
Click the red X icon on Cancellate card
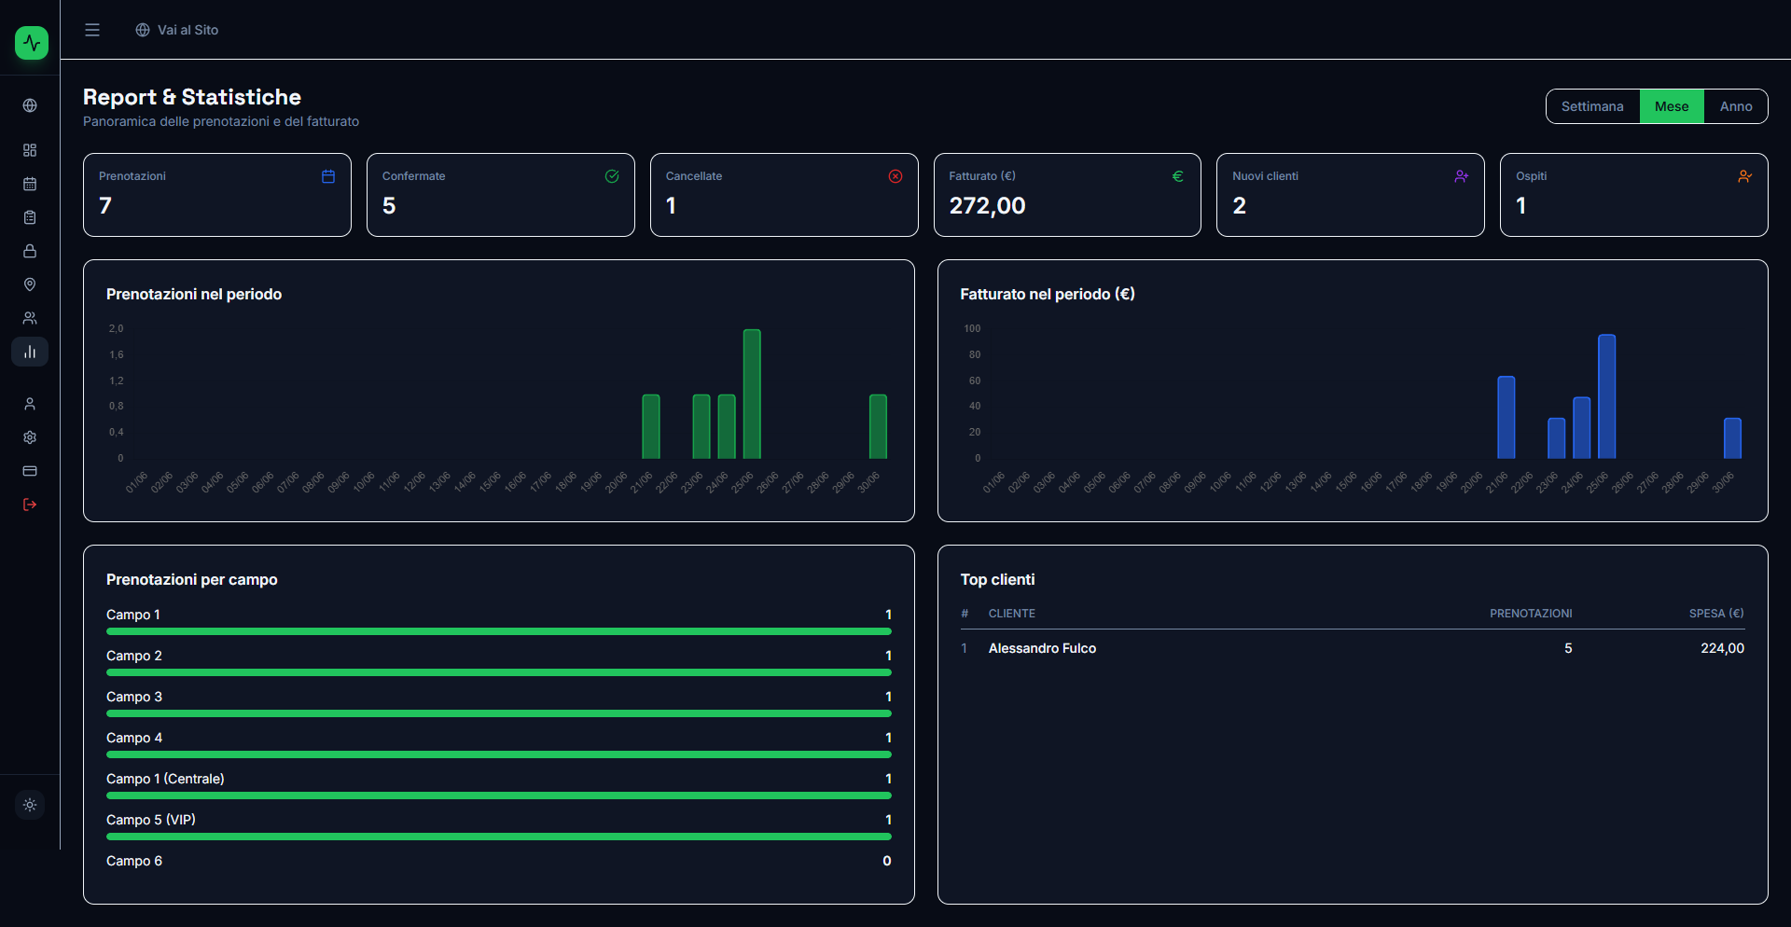895,176
